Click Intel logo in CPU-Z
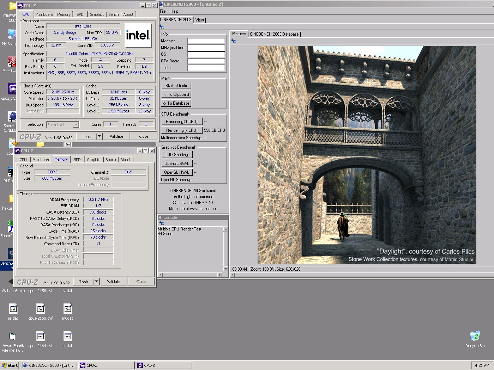 138,35
